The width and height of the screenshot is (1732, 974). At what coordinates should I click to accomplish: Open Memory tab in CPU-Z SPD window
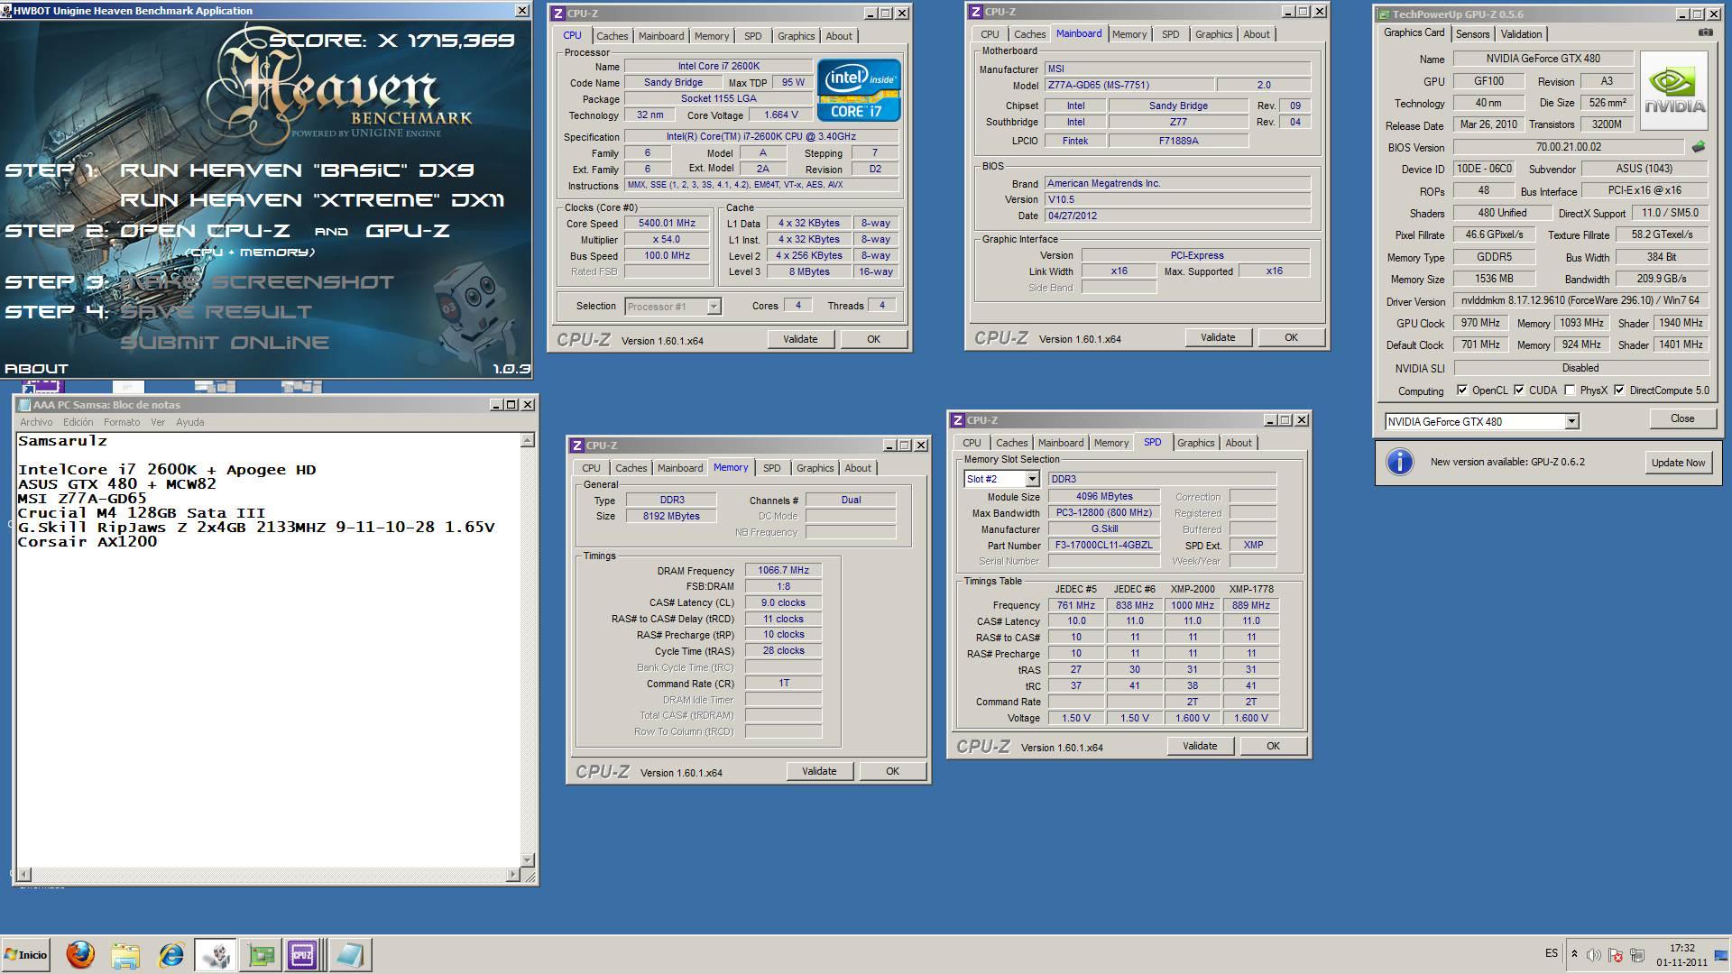(x=1110, y=443)
